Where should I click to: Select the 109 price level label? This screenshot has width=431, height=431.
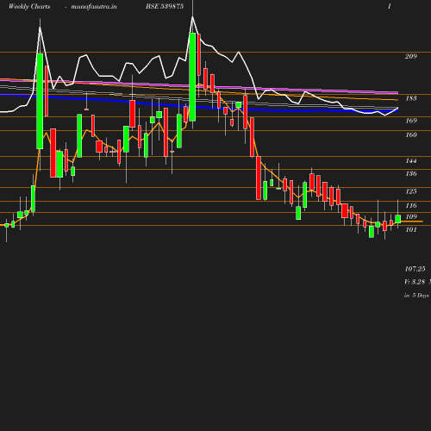click(411, 216)
